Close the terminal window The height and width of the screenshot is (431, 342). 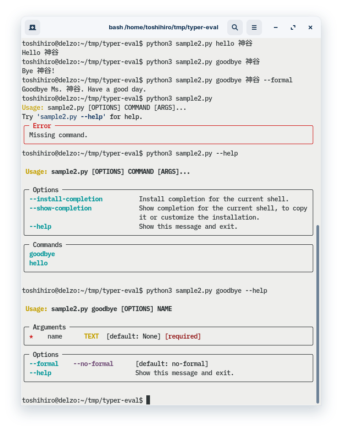[310, 27]
